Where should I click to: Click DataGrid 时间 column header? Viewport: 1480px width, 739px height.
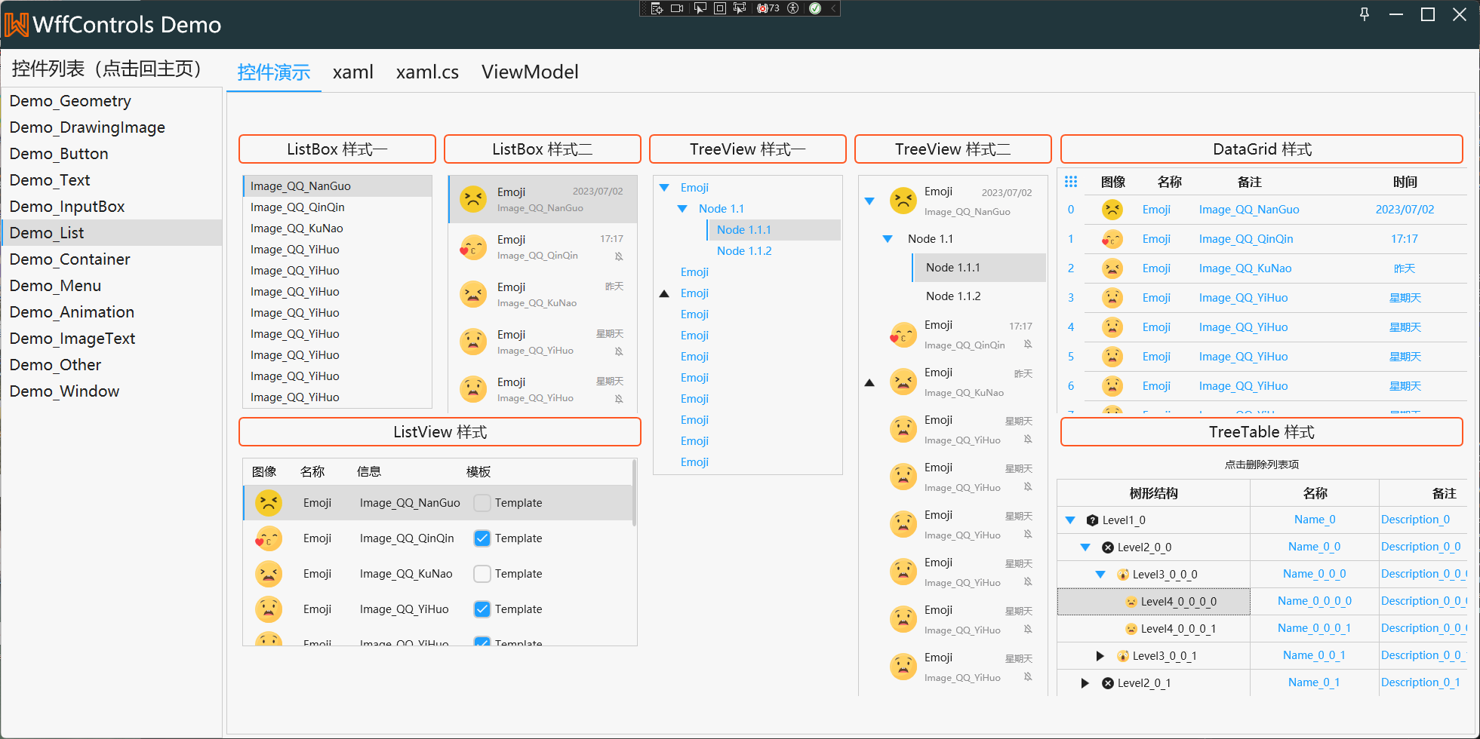coord(1405,182)
